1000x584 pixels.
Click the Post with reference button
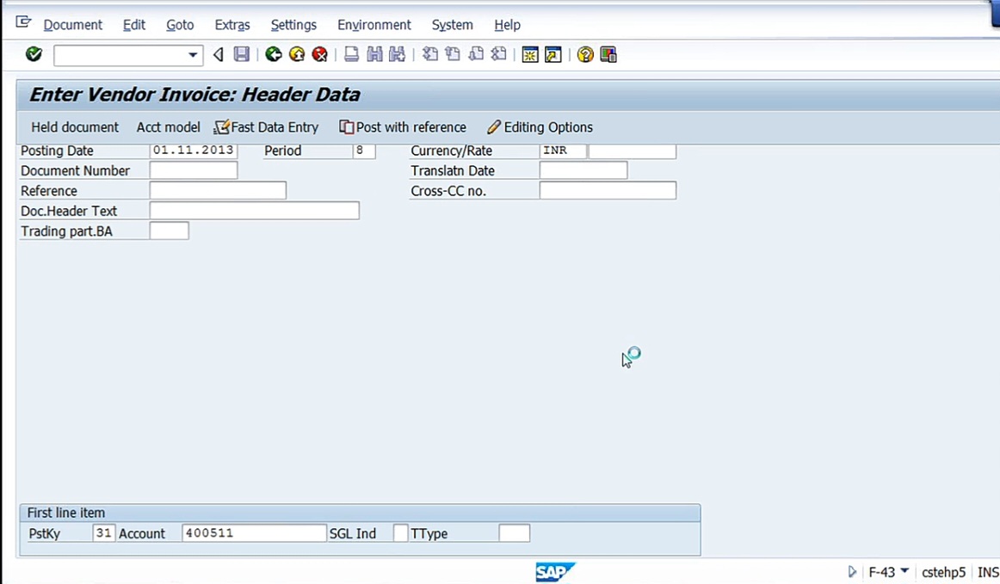coord(403,127)
